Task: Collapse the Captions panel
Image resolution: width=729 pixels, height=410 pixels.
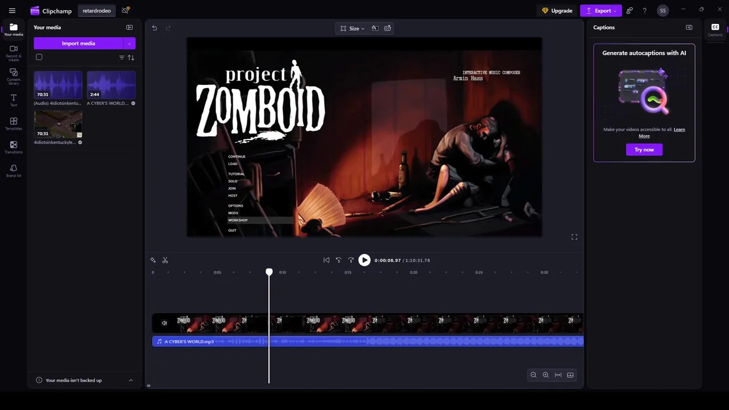Action: point(689,27)
